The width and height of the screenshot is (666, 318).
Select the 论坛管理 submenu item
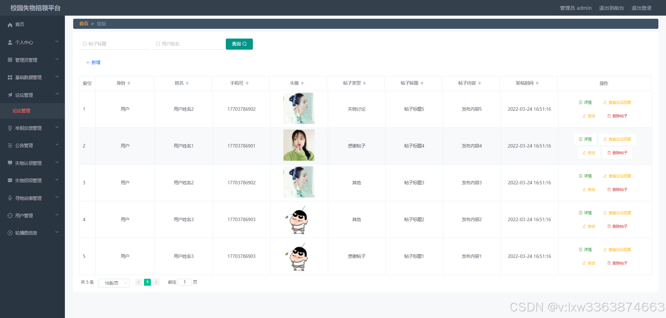[32, 111]
